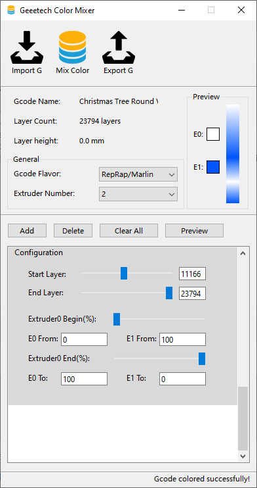Image resolution: width=257 pixels, height=488 pixels.
Task: Focus the E1 To input field
Action: 182,379
